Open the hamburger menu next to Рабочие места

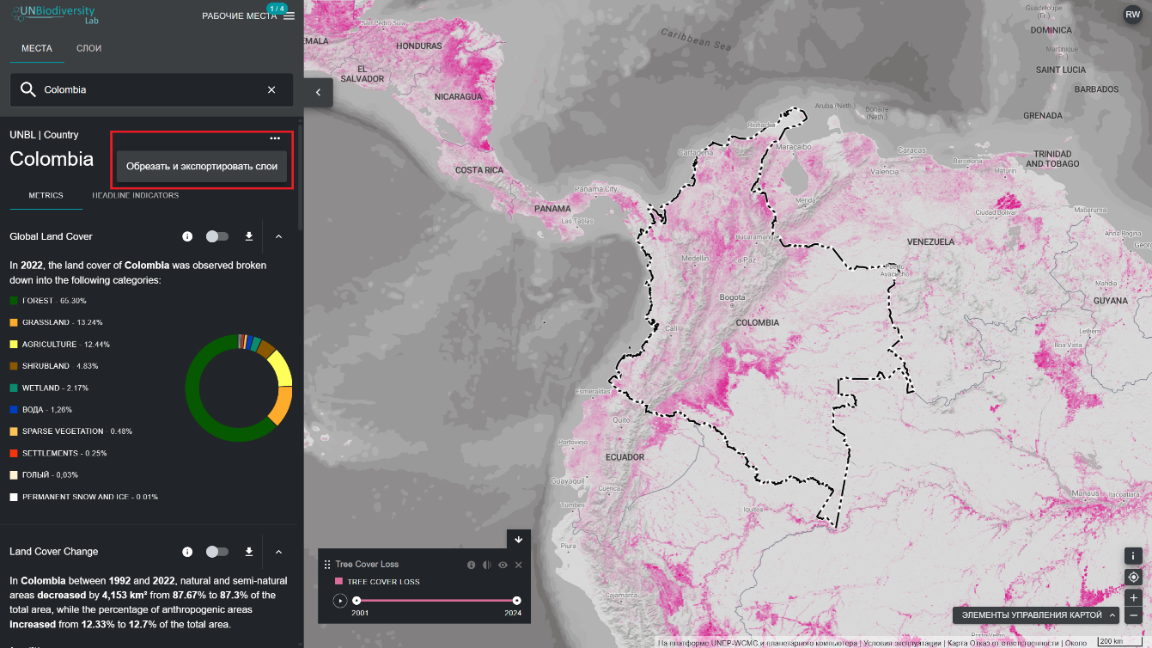point(289,16)
